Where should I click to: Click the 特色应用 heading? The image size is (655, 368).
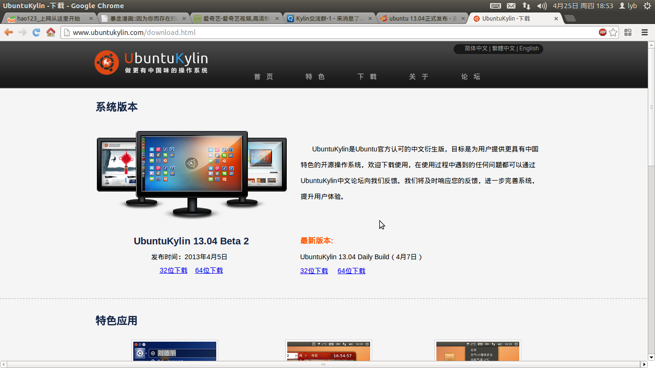click(117, 321)
